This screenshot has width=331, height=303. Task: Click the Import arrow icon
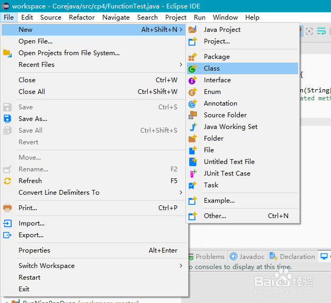point(7,223)
